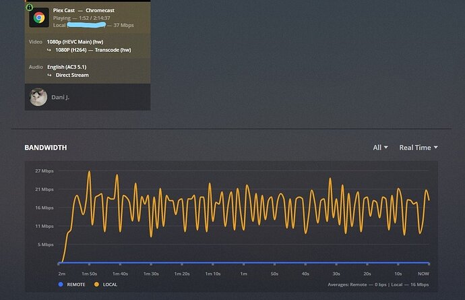Click the 1m time axis label

click(x=244, y=274)
